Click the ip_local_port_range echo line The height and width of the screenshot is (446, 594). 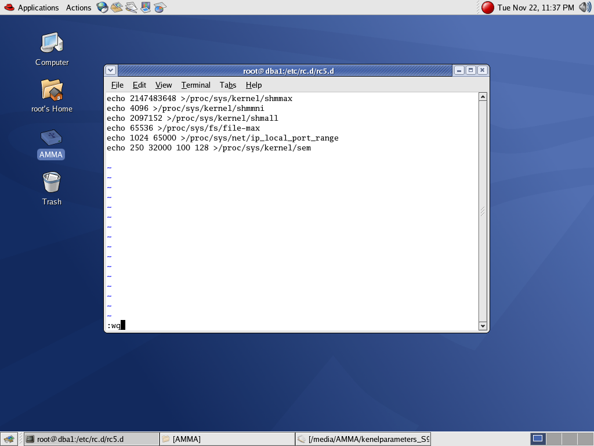[x=223, y=138]
